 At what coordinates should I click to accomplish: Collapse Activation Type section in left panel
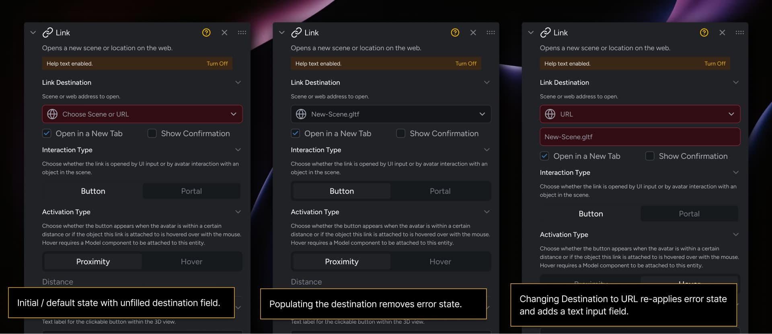tap(238, 212)
